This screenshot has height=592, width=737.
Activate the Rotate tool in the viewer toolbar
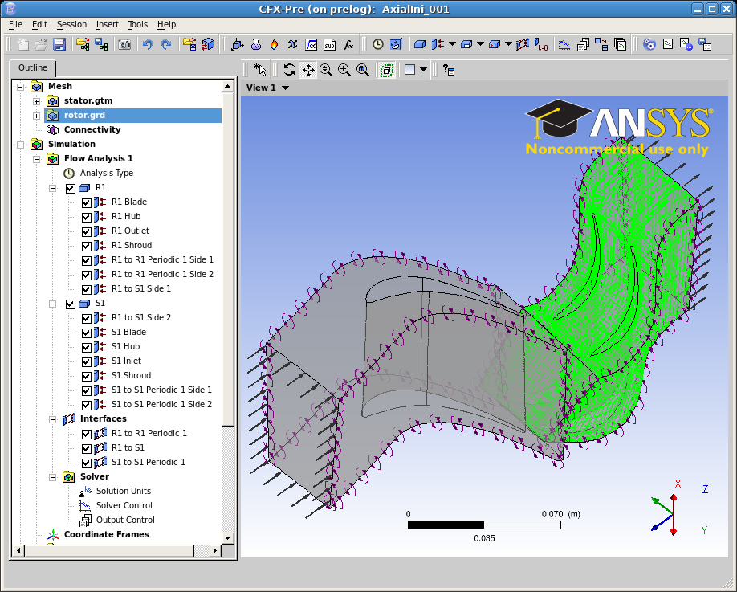[x=288, y=70]
